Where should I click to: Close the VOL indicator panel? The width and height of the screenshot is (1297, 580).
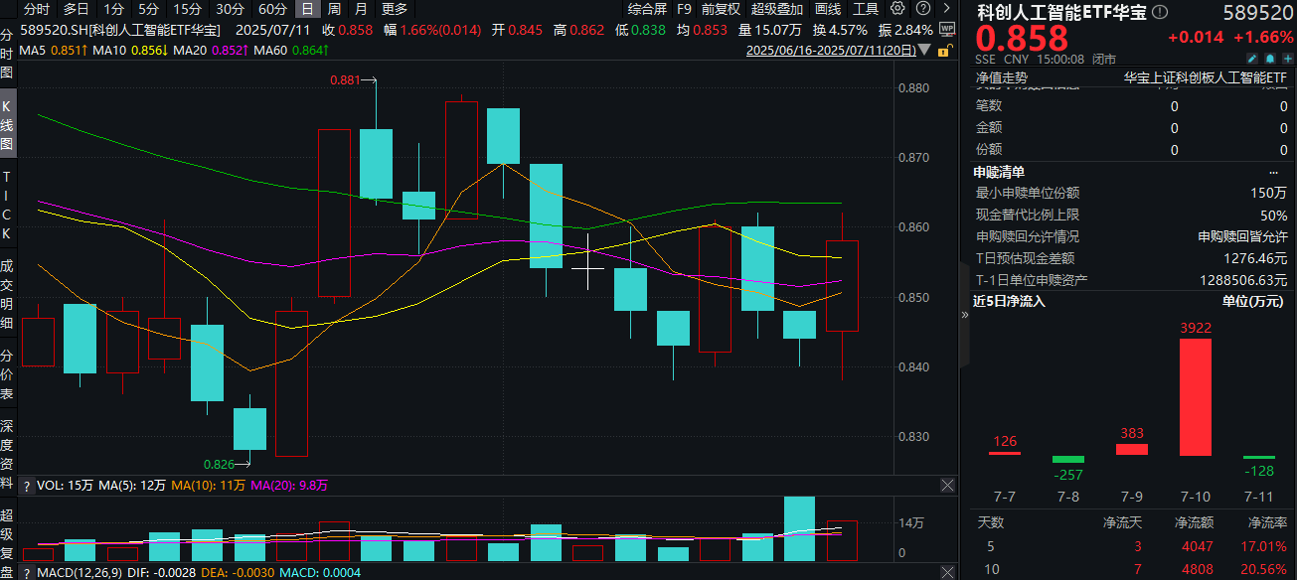pos(946,486)
